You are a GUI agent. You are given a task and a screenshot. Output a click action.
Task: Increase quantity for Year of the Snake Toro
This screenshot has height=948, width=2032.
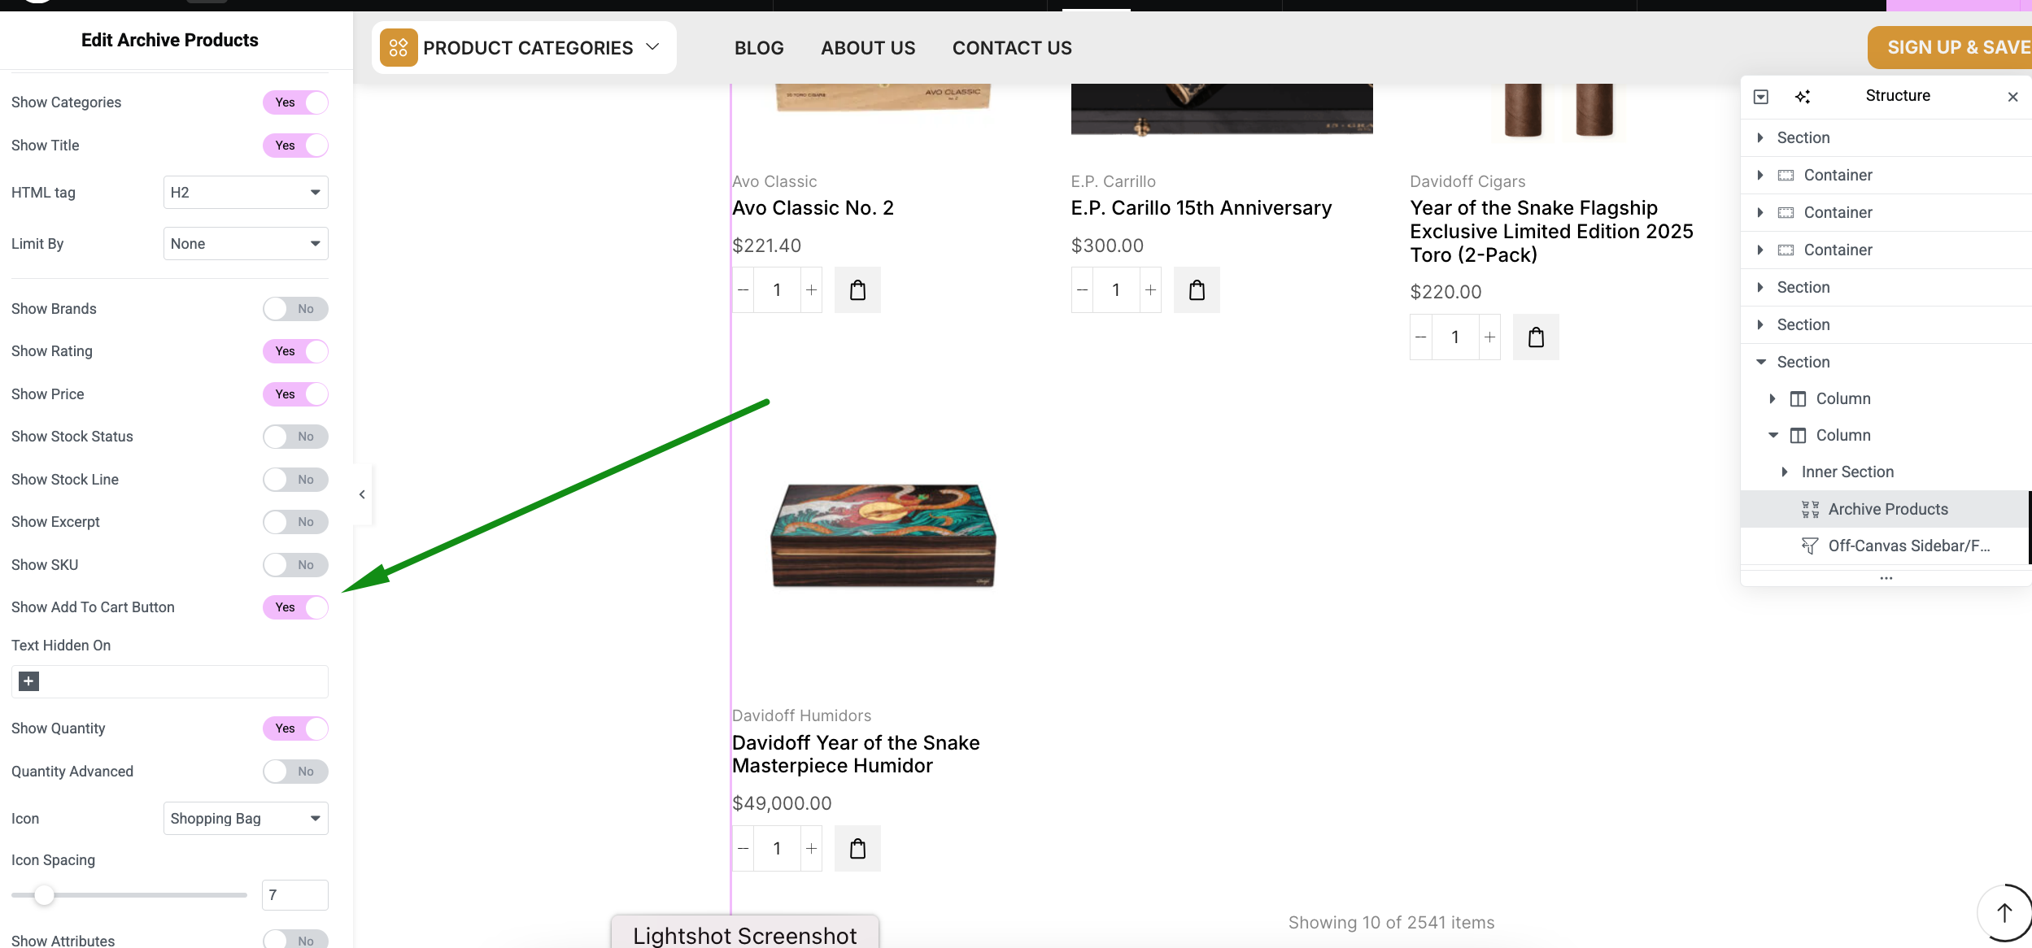pyautogui.click(x=1489, y=337)
